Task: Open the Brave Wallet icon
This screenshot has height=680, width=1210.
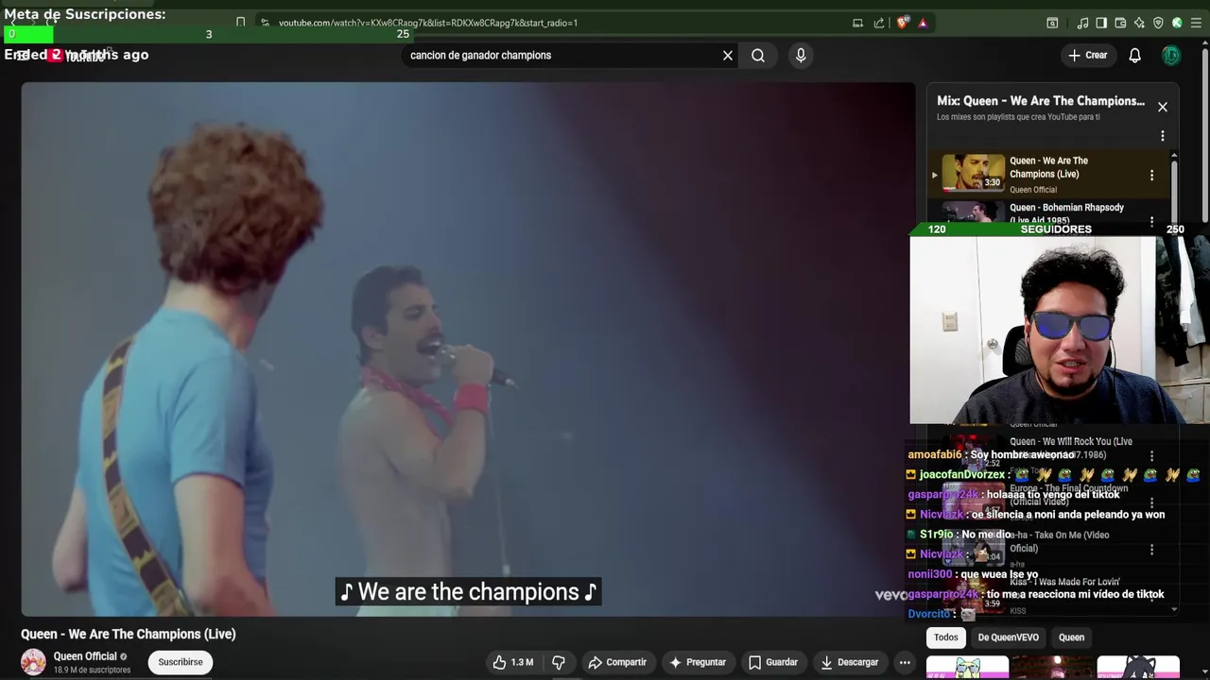Action: [1120, 23]
